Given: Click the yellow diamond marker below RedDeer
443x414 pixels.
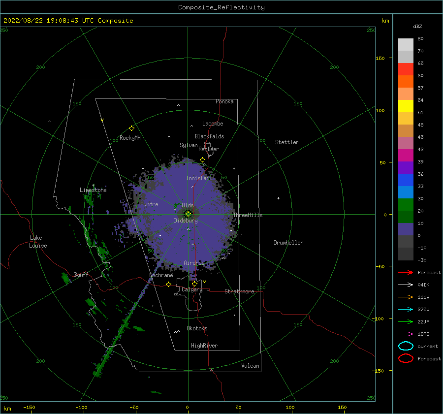Looking at the screenshot, I should coord(203,160).
